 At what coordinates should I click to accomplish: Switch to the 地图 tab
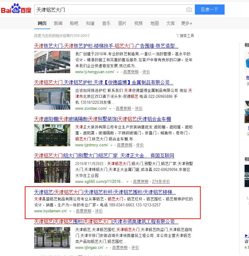point(154,23)
